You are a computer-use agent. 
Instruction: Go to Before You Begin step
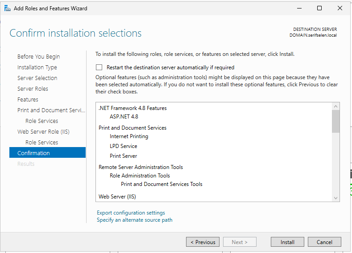[x=38, y=57]
